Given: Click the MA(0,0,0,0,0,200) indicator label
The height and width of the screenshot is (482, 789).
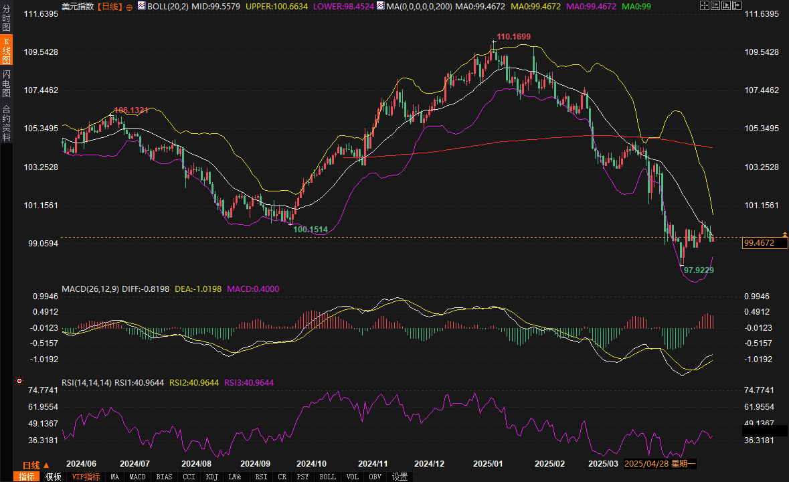Looking at the screenshot, I should pos(419,7).
